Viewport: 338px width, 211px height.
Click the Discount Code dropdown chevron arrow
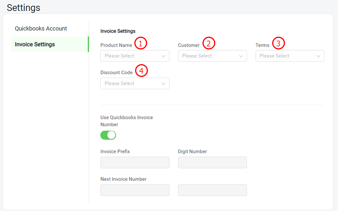[163, 83]
